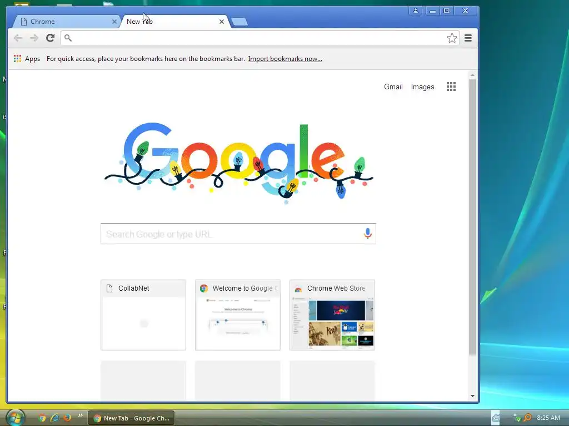Launch Chrome from the quick launch bar
Screen dimensions: 569x426
click(x=42, y=418)
